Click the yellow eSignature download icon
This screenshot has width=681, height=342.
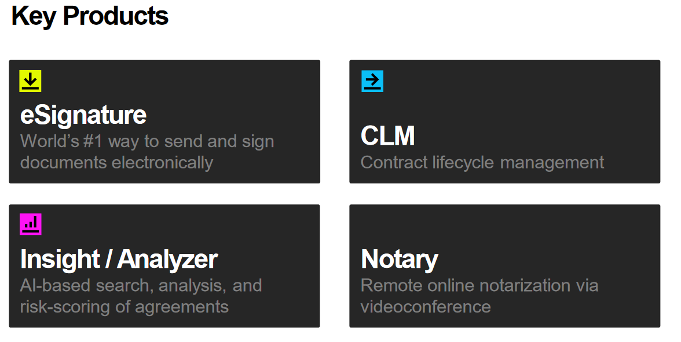(x=30, y=81)
